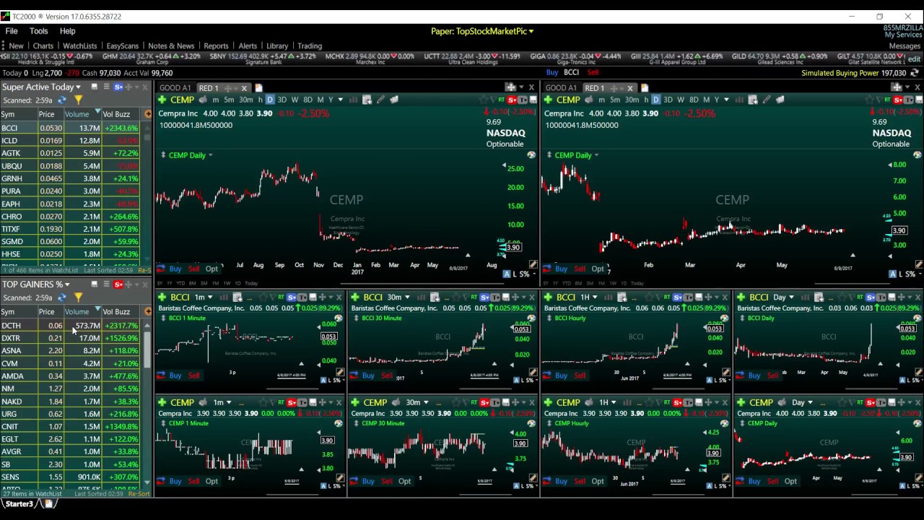This screenshot has height=520, width=924.
Task: Select 30m timeframe in left CEMP chart
Action: click(246, 100)
